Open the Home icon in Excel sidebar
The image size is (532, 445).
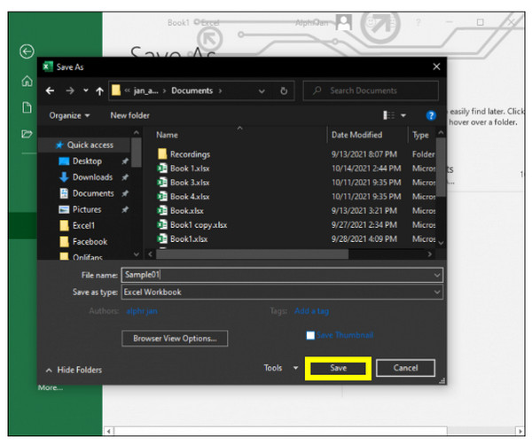(x=27, y=81)
